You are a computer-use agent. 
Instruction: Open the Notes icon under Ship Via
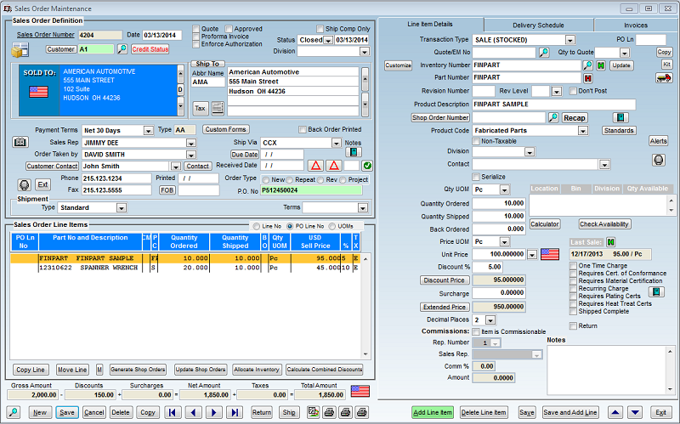click(x=353, y=152)
